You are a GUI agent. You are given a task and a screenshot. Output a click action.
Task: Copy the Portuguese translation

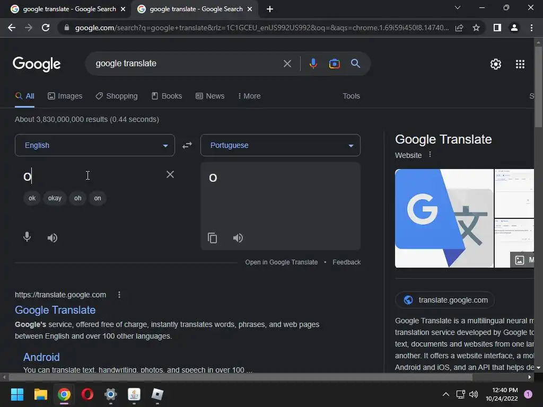click(212, 238)
